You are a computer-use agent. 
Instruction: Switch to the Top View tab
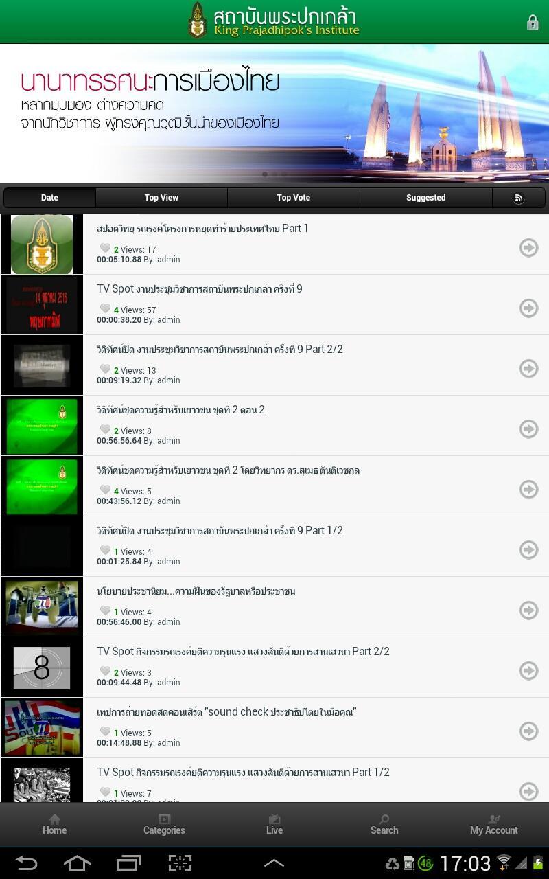point(161,198)
